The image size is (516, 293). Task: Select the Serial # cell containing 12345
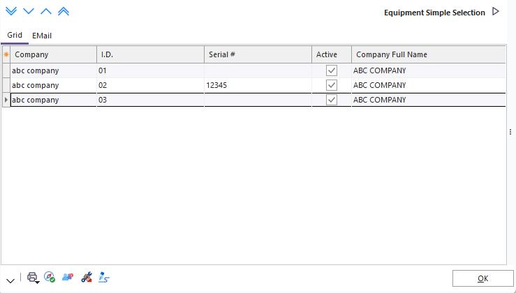tap(257, 85)
